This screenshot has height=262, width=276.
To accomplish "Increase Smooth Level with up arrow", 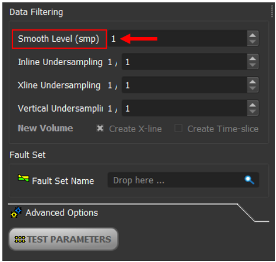I will [253, 35].
